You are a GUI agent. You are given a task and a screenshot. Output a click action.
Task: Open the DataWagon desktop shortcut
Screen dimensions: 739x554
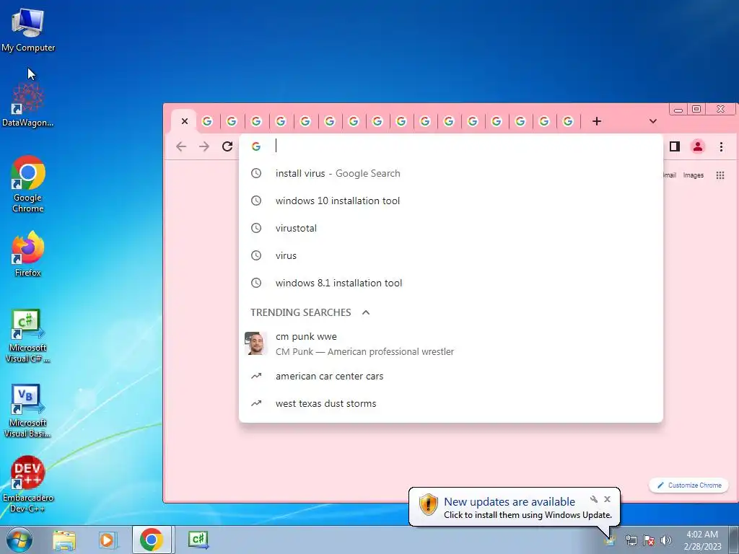click(28, 105)
